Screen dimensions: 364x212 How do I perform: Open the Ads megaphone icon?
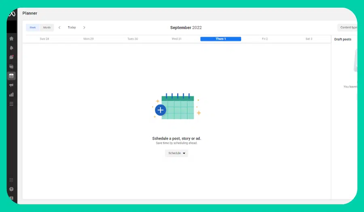(11, 85)
